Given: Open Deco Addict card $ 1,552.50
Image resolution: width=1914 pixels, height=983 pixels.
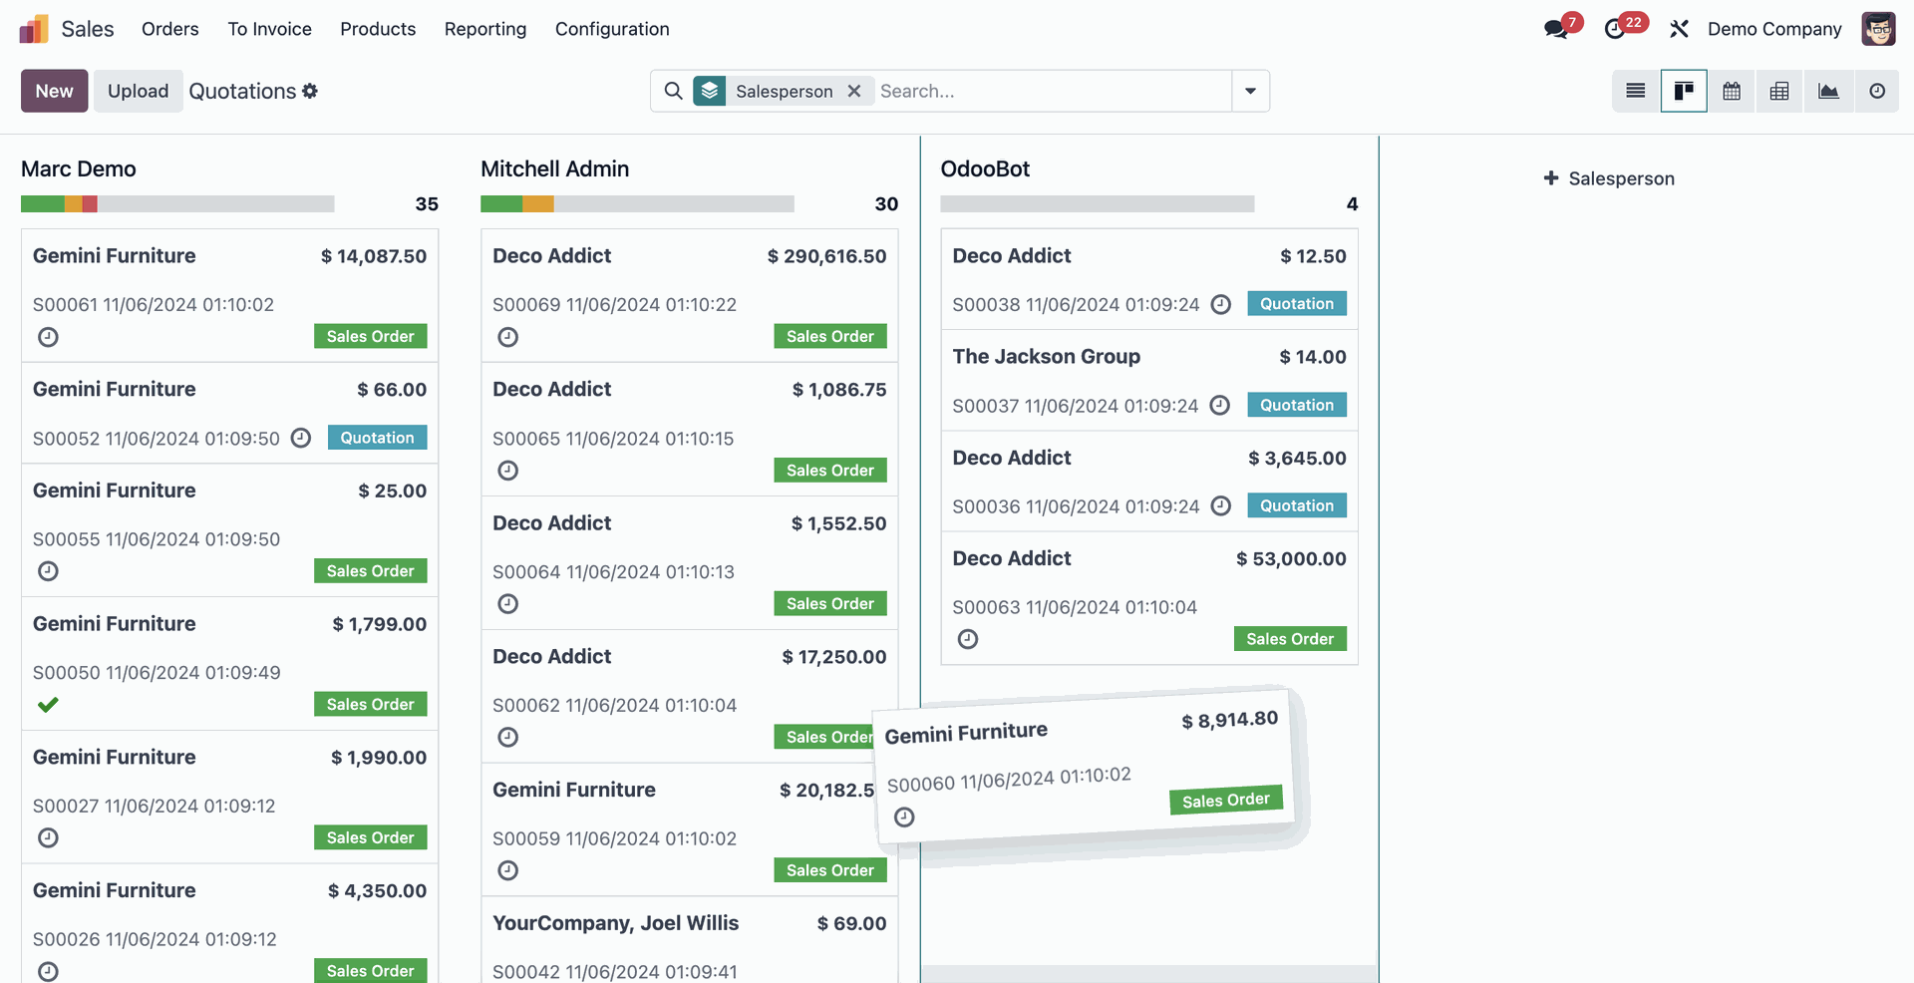Looking at the screenshot, I should (x=689, y=562).
